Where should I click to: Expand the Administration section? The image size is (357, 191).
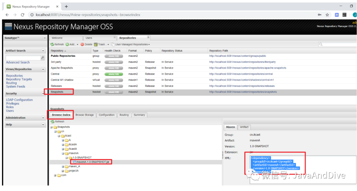coord(43,118)
